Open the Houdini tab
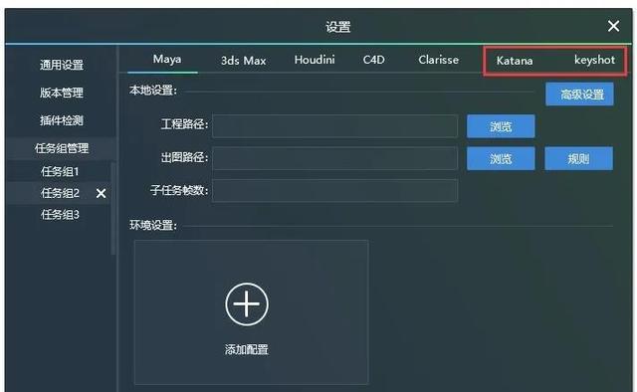 coord(315,60)
